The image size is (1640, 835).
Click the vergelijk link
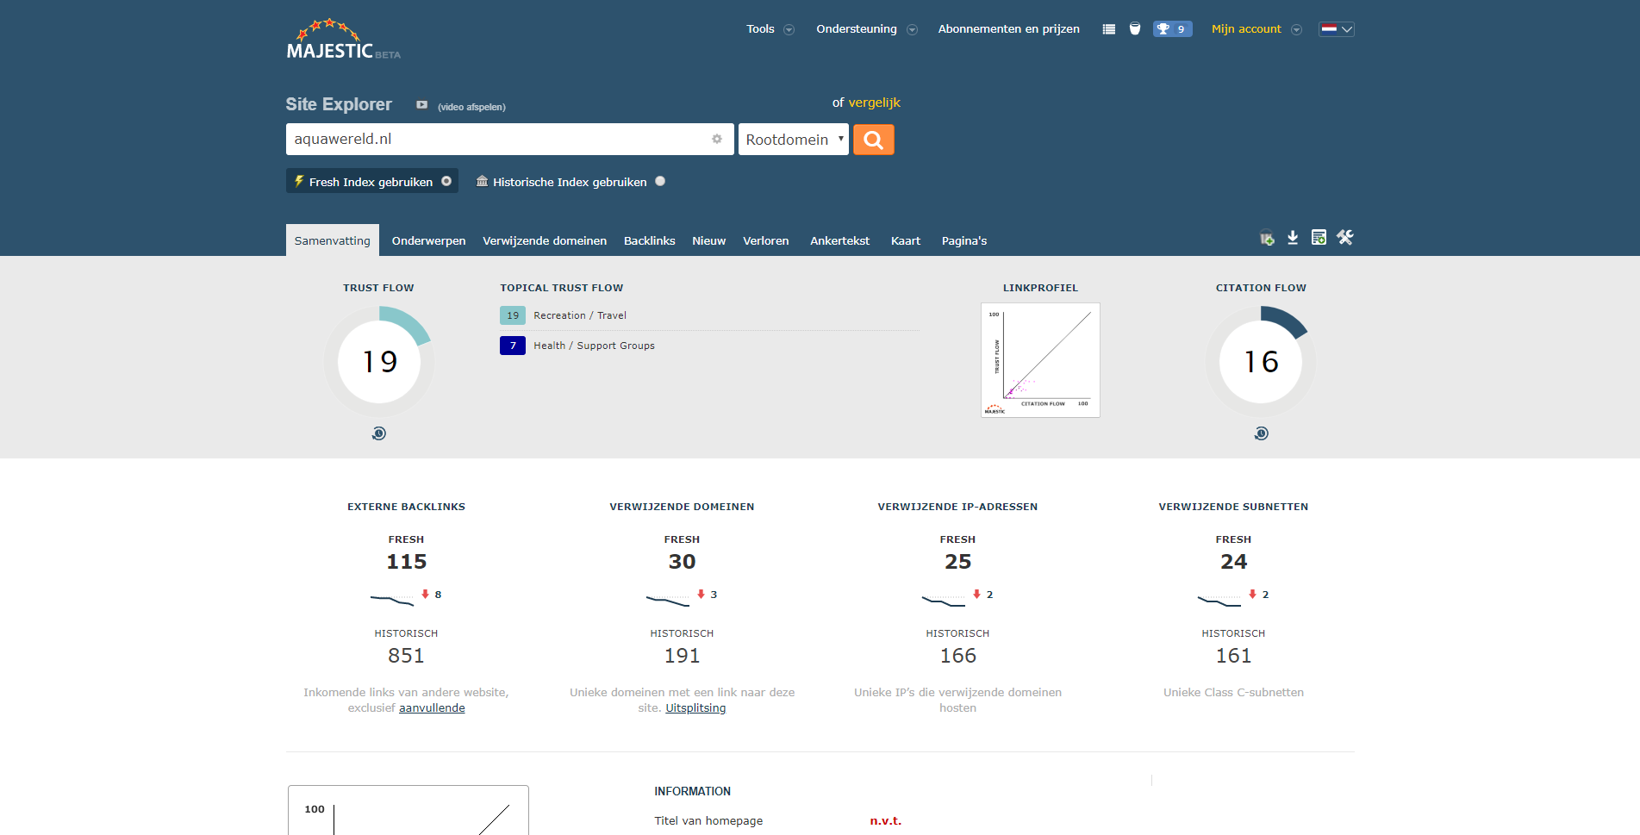tap(874, 103)
